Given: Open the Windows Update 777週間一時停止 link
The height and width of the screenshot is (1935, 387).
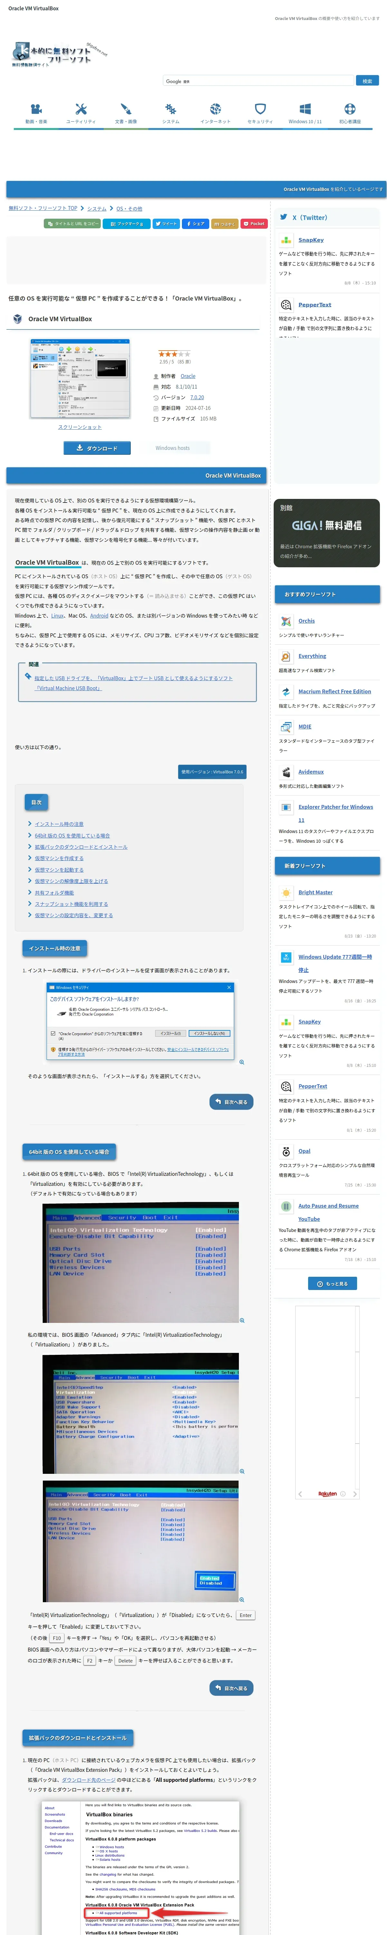Looking at the screenshot, I should coord(335,963).
